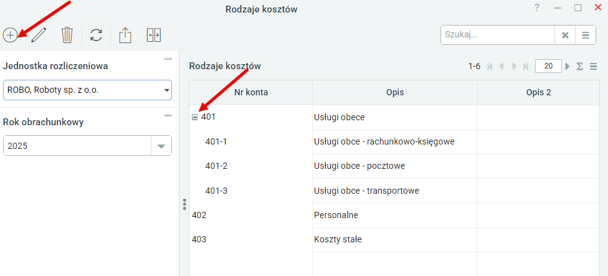Click the column split/transfer toolbar icon
Screen dimensions: 608x276
click(154, 35)
